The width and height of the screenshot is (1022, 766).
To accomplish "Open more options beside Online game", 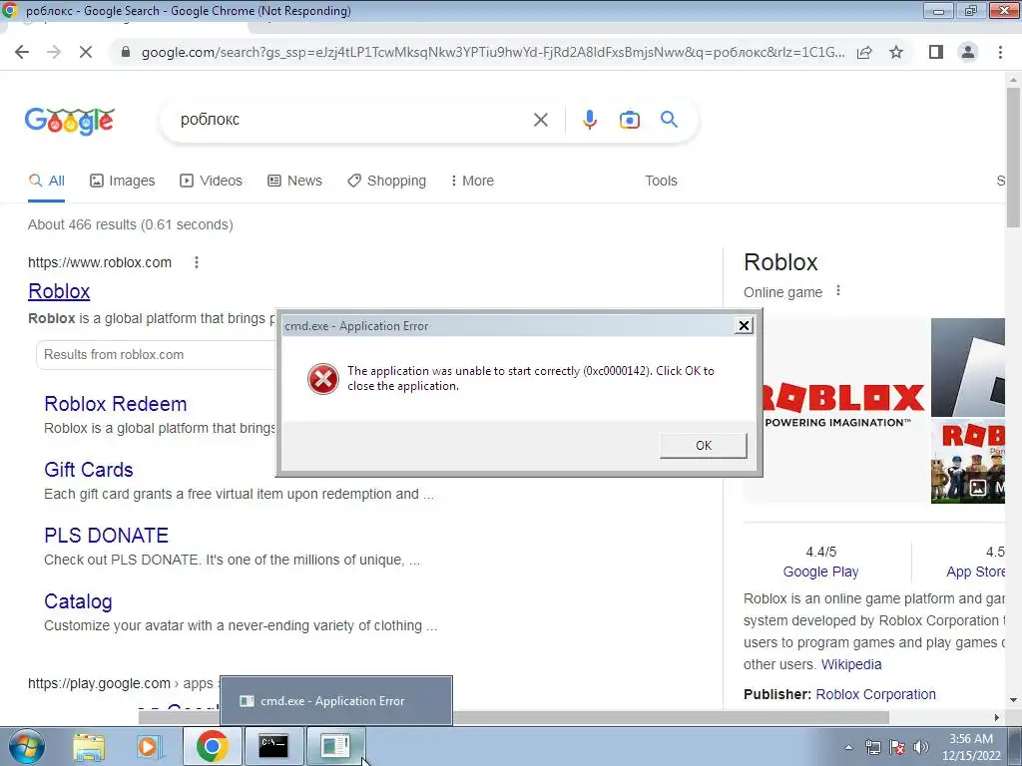I will (x=838, y=291).
